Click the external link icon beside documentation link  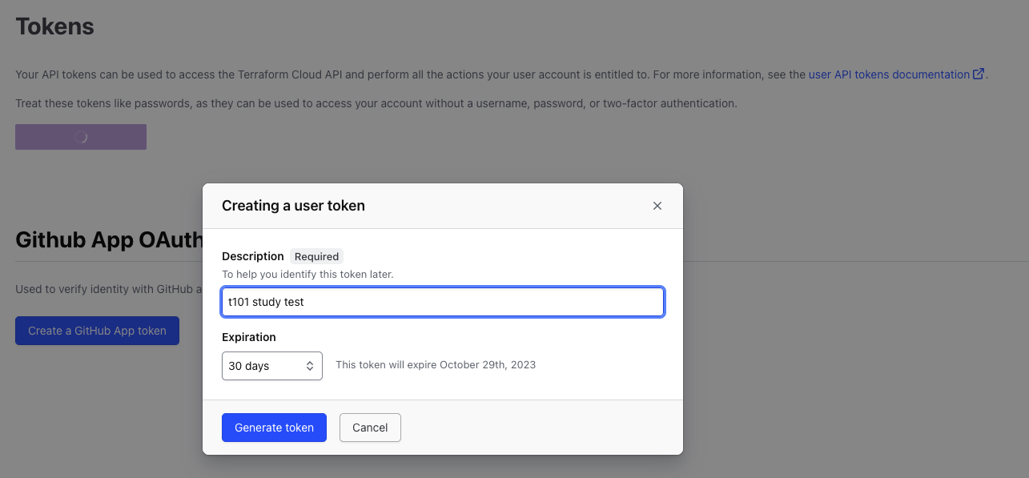tap(979, 74)
